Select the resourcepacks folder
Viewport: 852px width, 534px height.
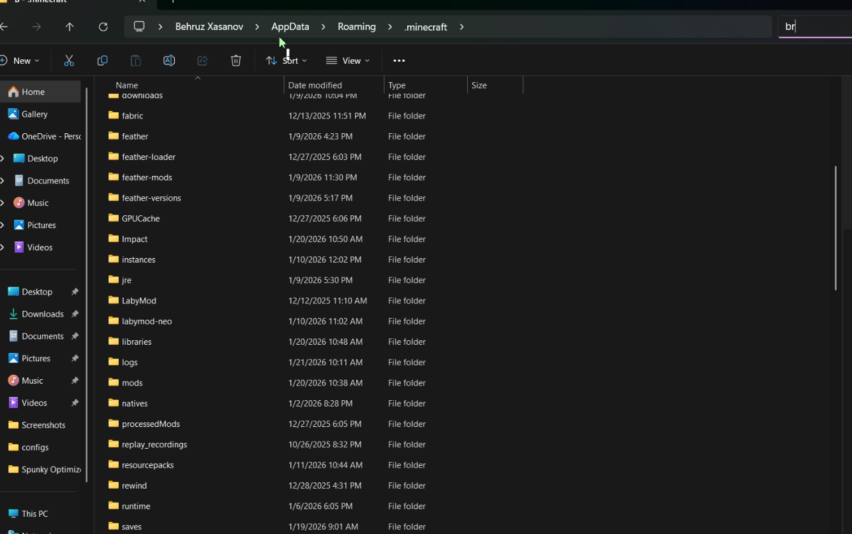[147, 465]
